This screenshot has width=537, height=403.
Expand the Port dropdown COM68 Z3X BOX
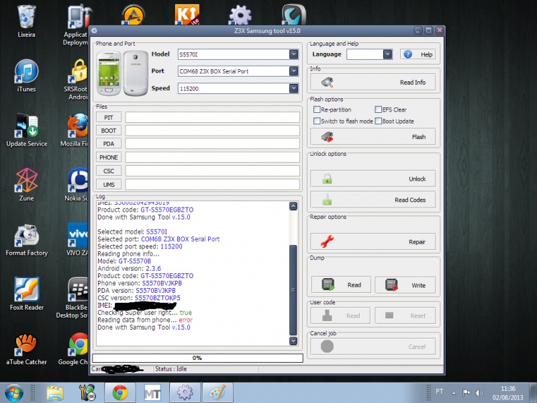point(293,71)
